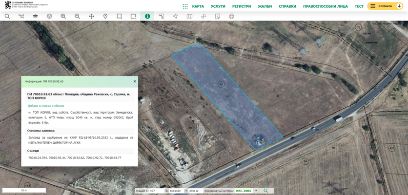Open the ПРАВОСПОСОБНИ ЛИЦА page
Image resolution: width=408 pixels, height=195 pixels.
click(325, 6)
